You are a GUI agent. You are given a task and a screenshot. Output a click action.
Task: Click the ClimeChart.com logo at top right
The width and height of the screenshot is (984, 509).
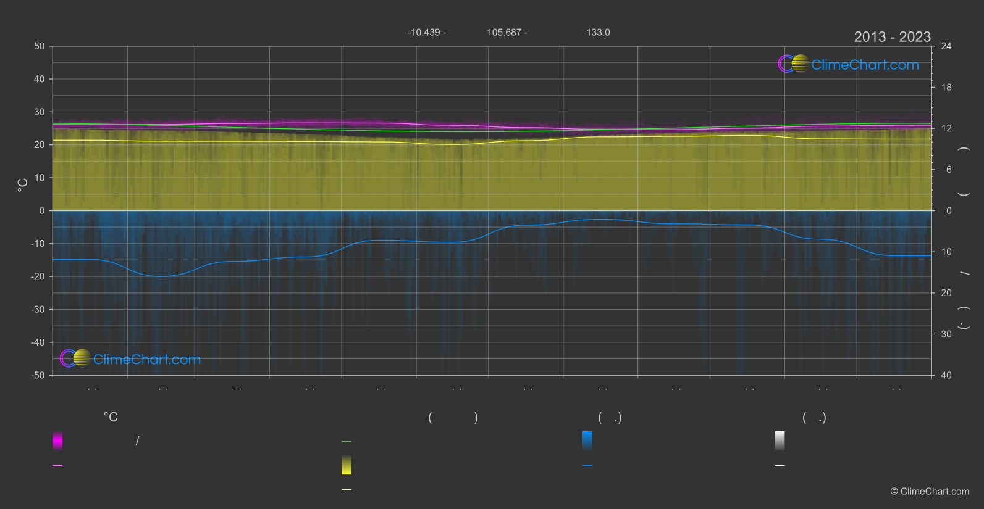(x=848, y=64)
